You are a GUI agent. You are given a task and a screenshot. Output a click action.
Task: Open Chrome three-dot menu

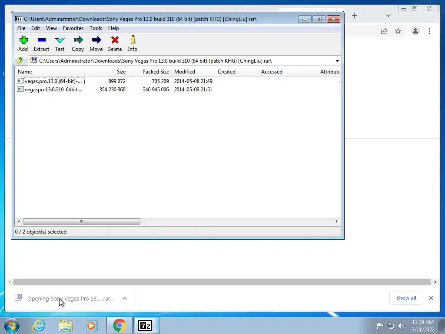coord(429,31)
